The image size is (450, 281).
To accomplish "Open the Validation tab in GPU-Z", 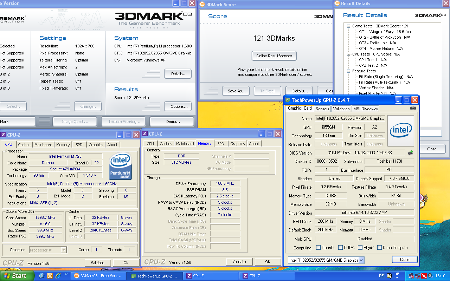I will click(x=341, y=109).
